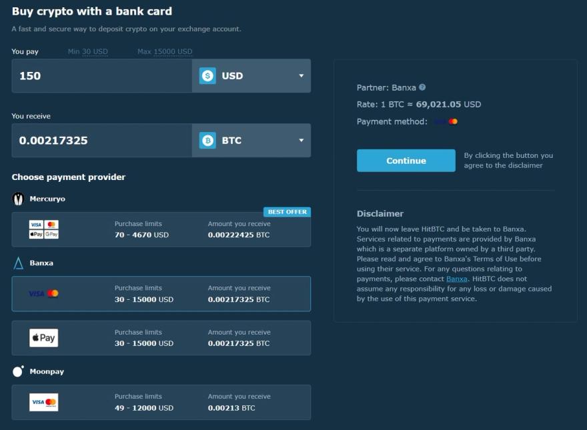
Task: Click agree to the disclaimer text
Action: [x=503, y=165]
